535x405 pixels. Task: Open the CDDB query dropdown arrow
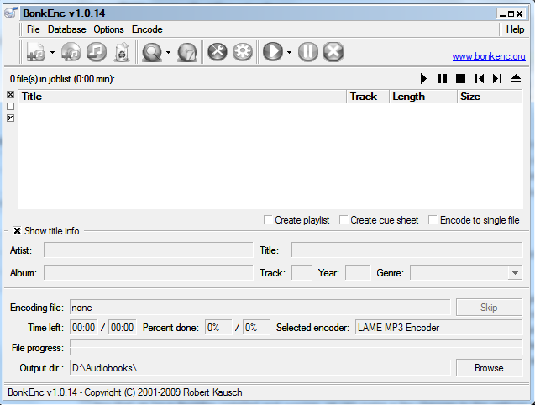pos(168,53)
